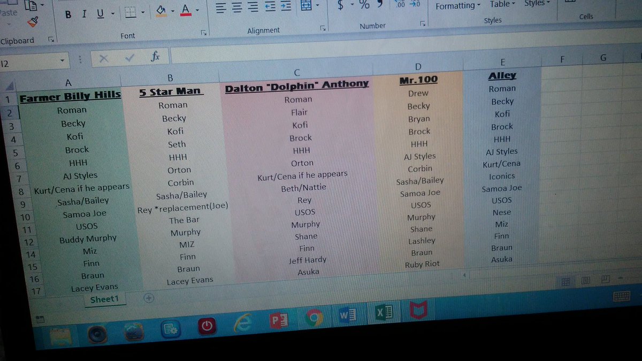Viewport: 642px width, 361px height.
Task: Select the Sheet1 tab
Action: 104,299
